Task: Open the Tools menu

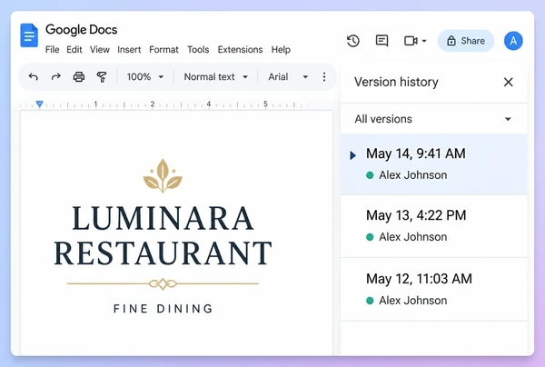Action: click(x=198, y=50)
